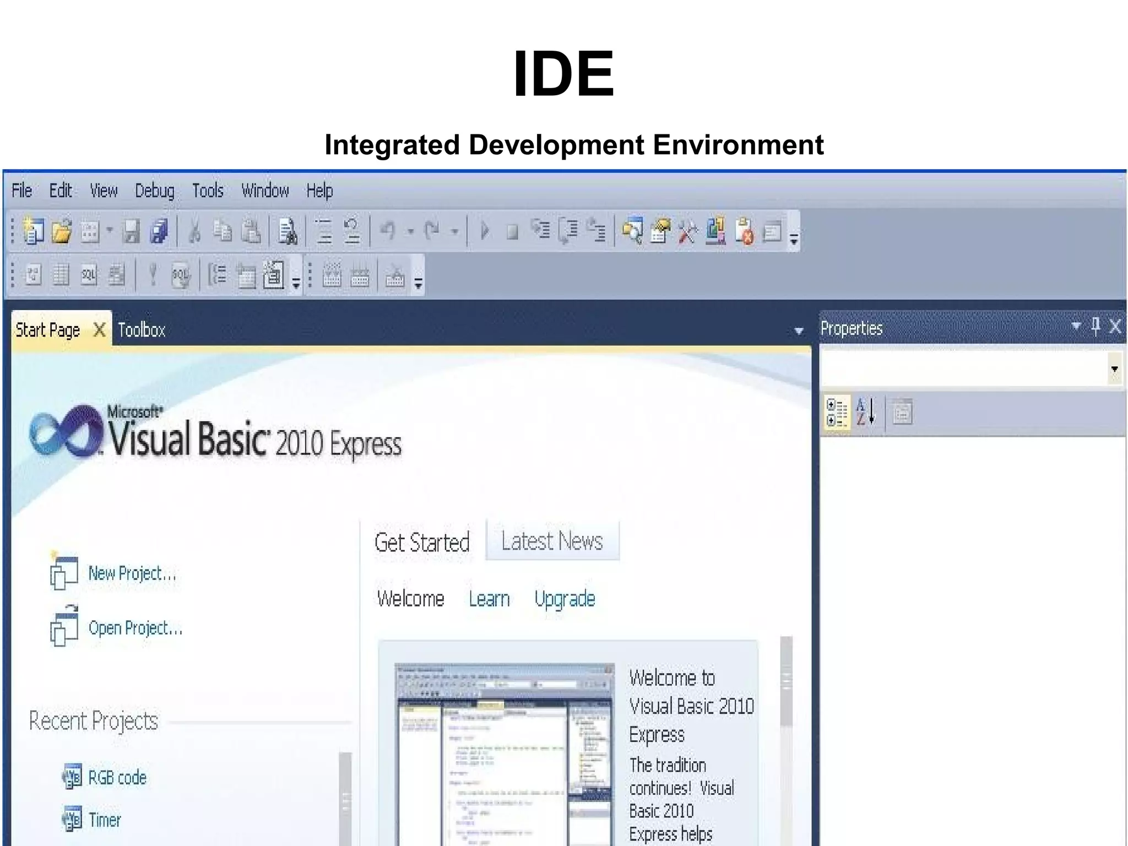The height and width of the screenshot is (846, 1128).
Task: Click the Copy toolbar icon
Action: (223, 231)
